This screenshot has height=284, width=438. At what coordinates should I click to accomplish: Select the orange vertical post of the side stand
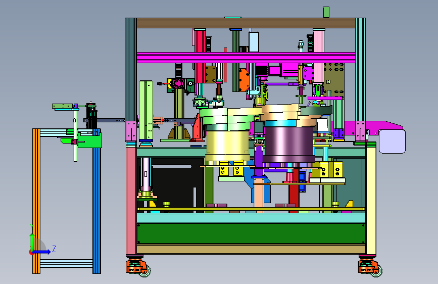click(x=36, y=201)
